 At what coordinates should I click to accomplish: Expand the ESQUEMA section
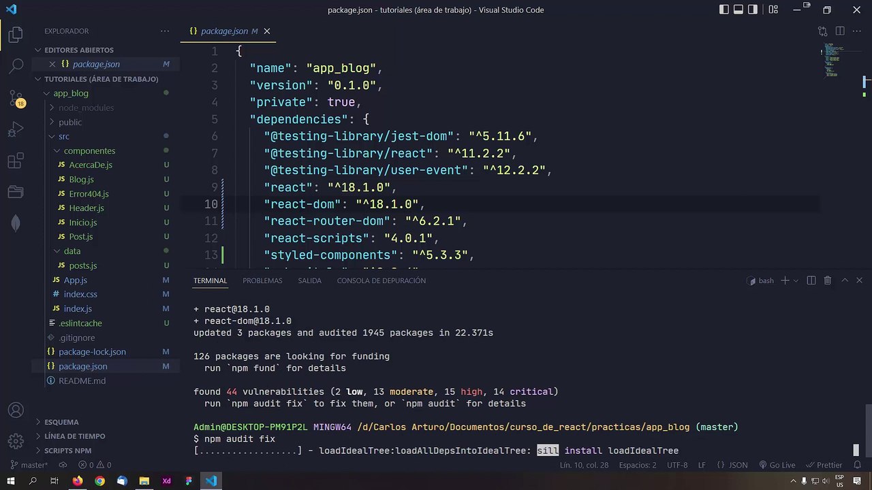[x=61, y=422]
